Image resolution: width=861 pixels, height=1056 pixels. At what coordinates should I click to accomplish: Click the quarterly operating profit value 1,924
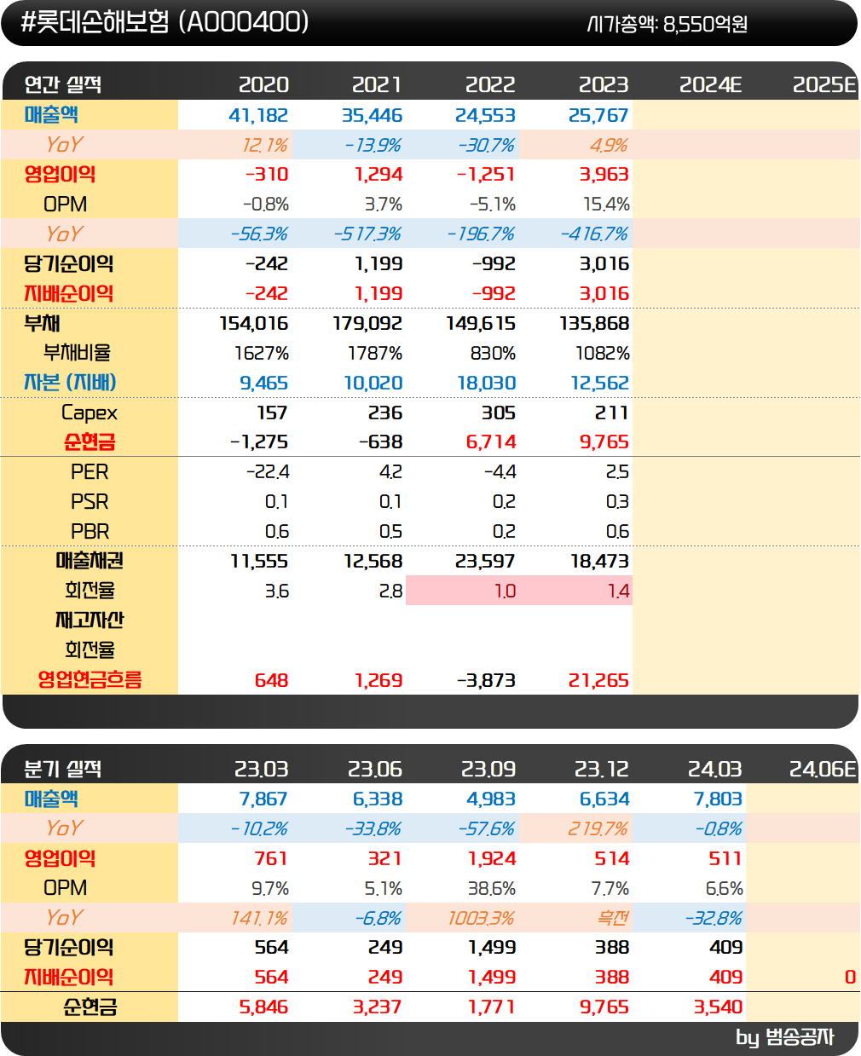(x=493, y=858)
